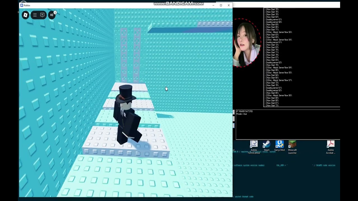Select the webcam overlay of the streamer
Screen dimensions: 358x201
[246, 43]
